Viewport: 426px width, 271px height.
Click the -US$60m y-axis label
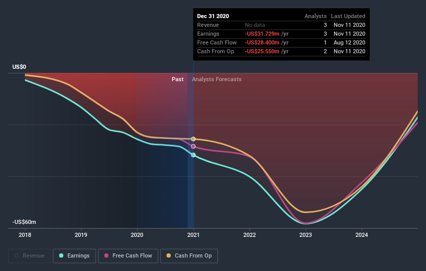point(24,222)
